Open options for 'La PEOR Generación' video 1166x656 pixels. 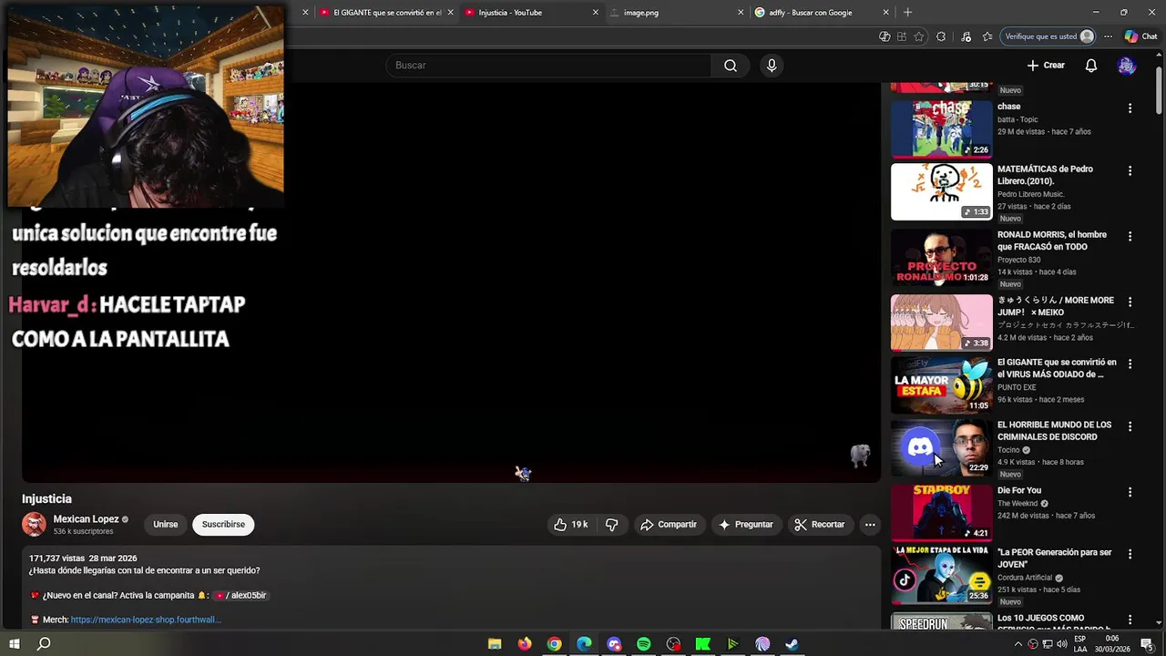[1130, 555]
